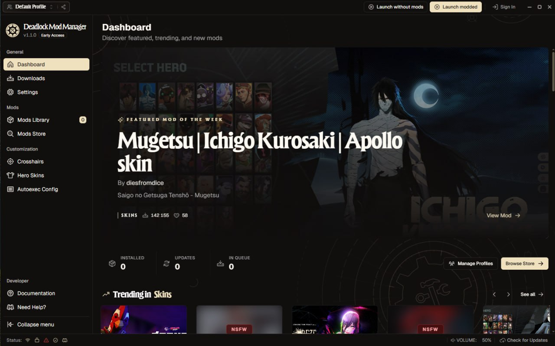
Task: Click the Mods Library count badge
Action: tap(83, 120)
